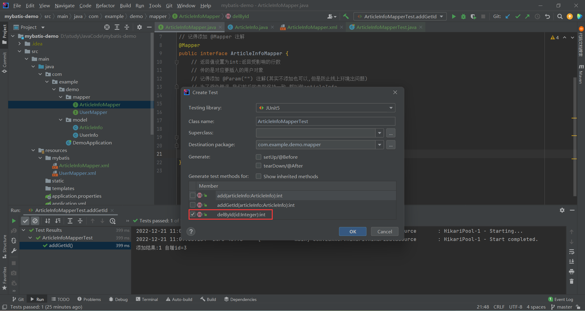The width and height of the screenshot is (585, 311).
Task: Click the Class name input field
Action: coord(325,121)
